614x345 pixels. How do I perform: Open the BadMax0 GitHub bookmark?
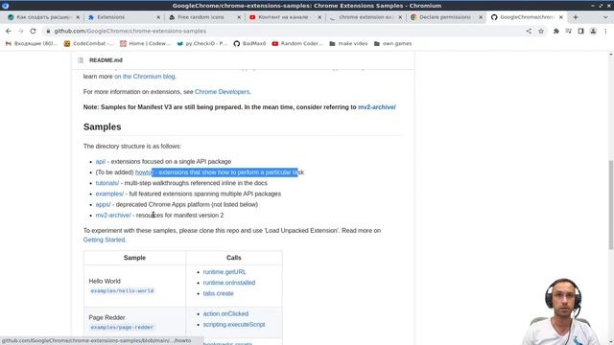point(249,43)
